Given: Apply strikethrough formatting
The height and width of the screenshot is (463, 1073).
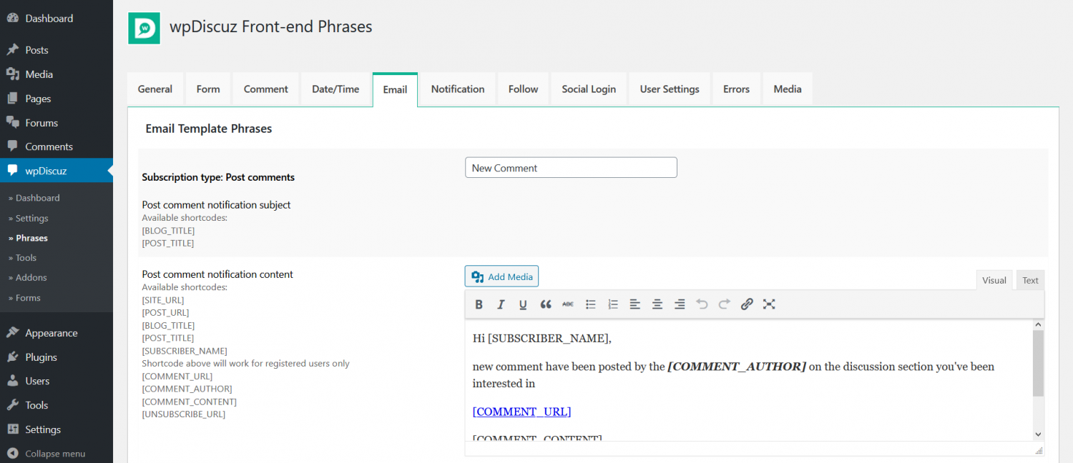Looking at the screenshot, I should [567, 304].
